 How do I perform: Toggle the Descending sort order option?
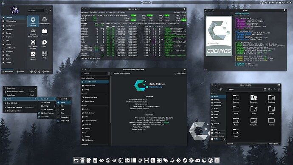[x=64, y=117]
